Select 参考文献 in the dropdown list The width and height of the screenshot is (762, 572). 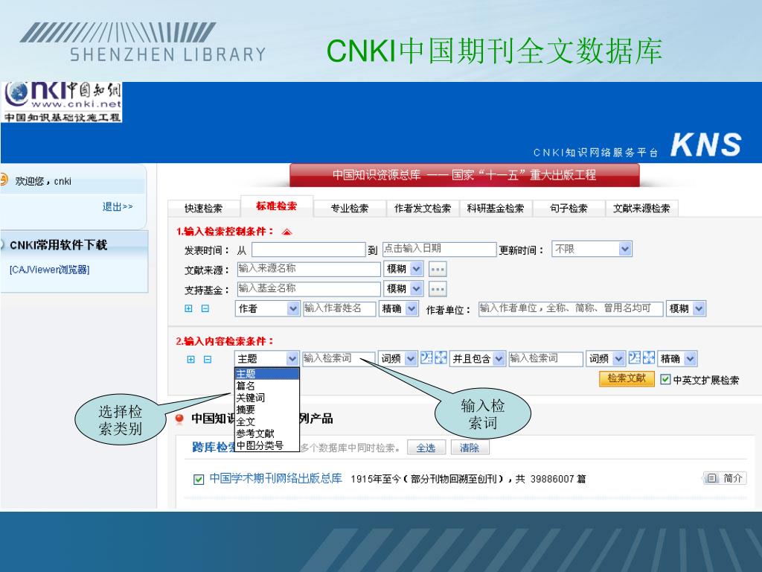pos(267,433)
